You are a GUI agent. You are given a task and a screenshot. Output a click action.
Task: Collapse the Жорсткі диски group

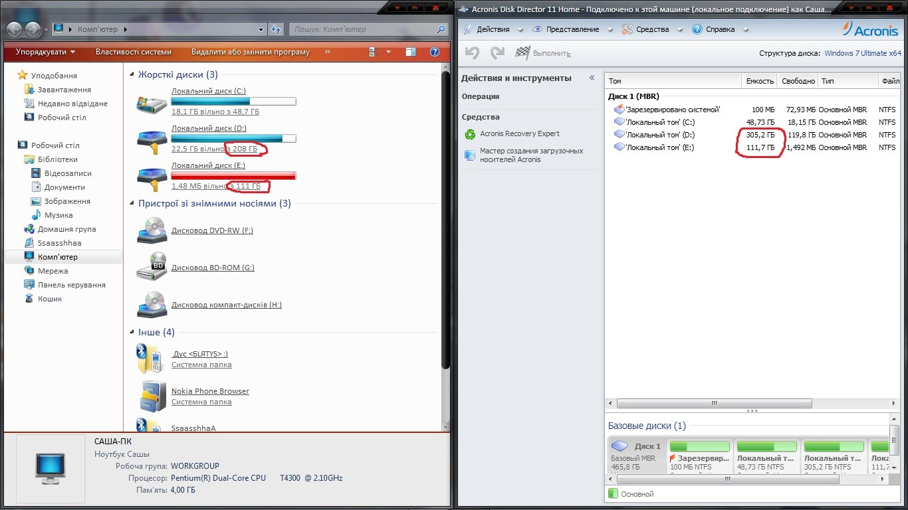[x=132, y=75]
